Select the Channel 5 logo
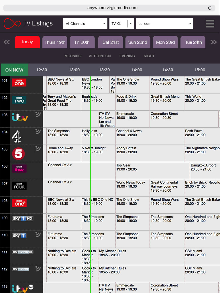Viewport: 220px width, 293px height. coord(18,154)
